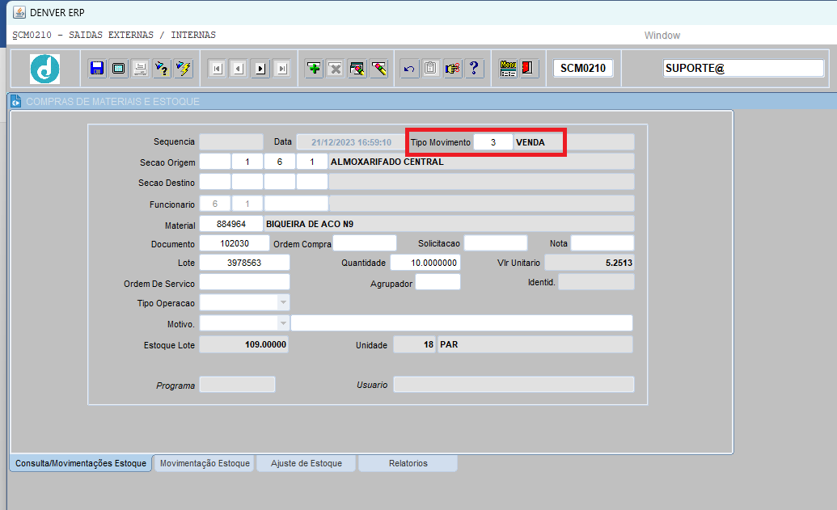Click Tipo Movimento field with 3
Screen dimensions: 837x510
[493, 142]
